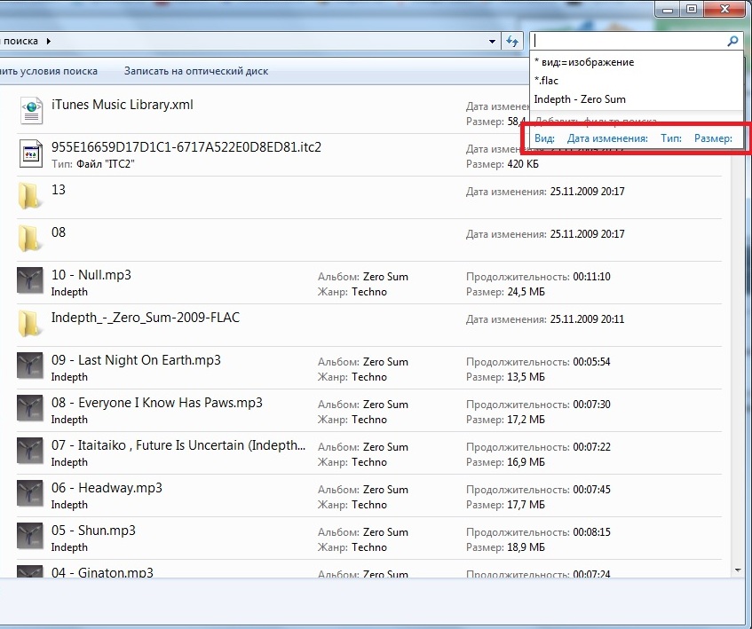Add the "Тип:" search filter
This screenshot has height=629, width=752.
tap(671, 138)
